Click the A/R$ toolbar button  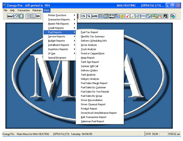[x=95, y=16]
